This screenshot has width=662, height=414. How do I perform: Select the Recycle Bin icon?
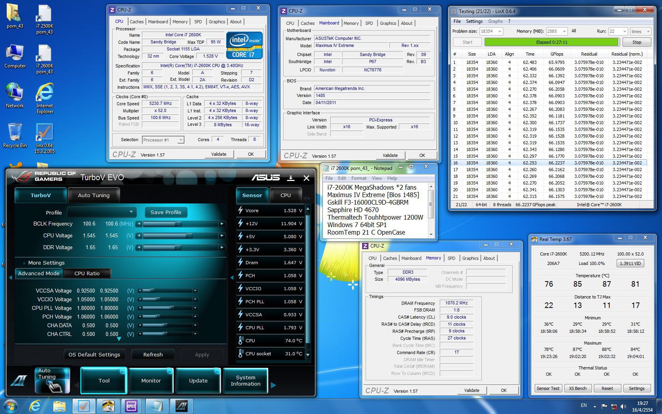15,136
